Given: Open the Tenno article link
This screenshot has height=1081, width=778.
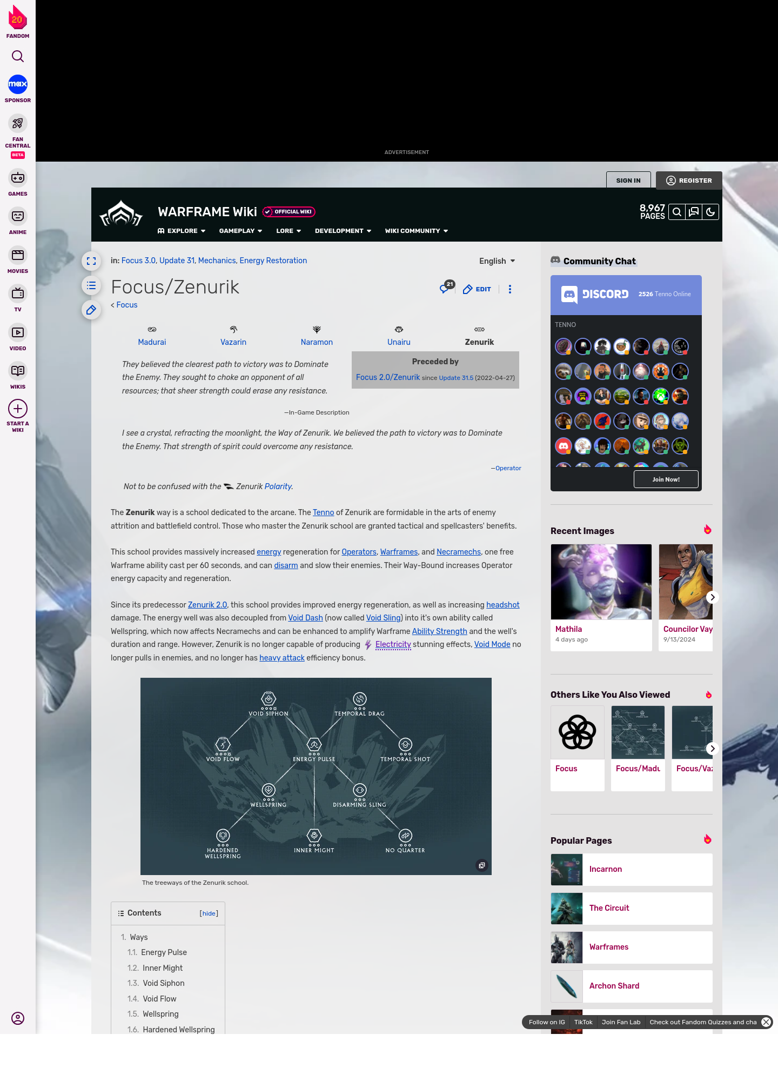Looking at the screenshot, I should [x=324, y=512].
